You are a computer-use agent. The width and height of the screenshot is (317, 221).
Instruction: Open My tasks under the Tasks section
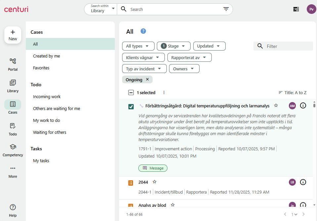tap(41, 161)
